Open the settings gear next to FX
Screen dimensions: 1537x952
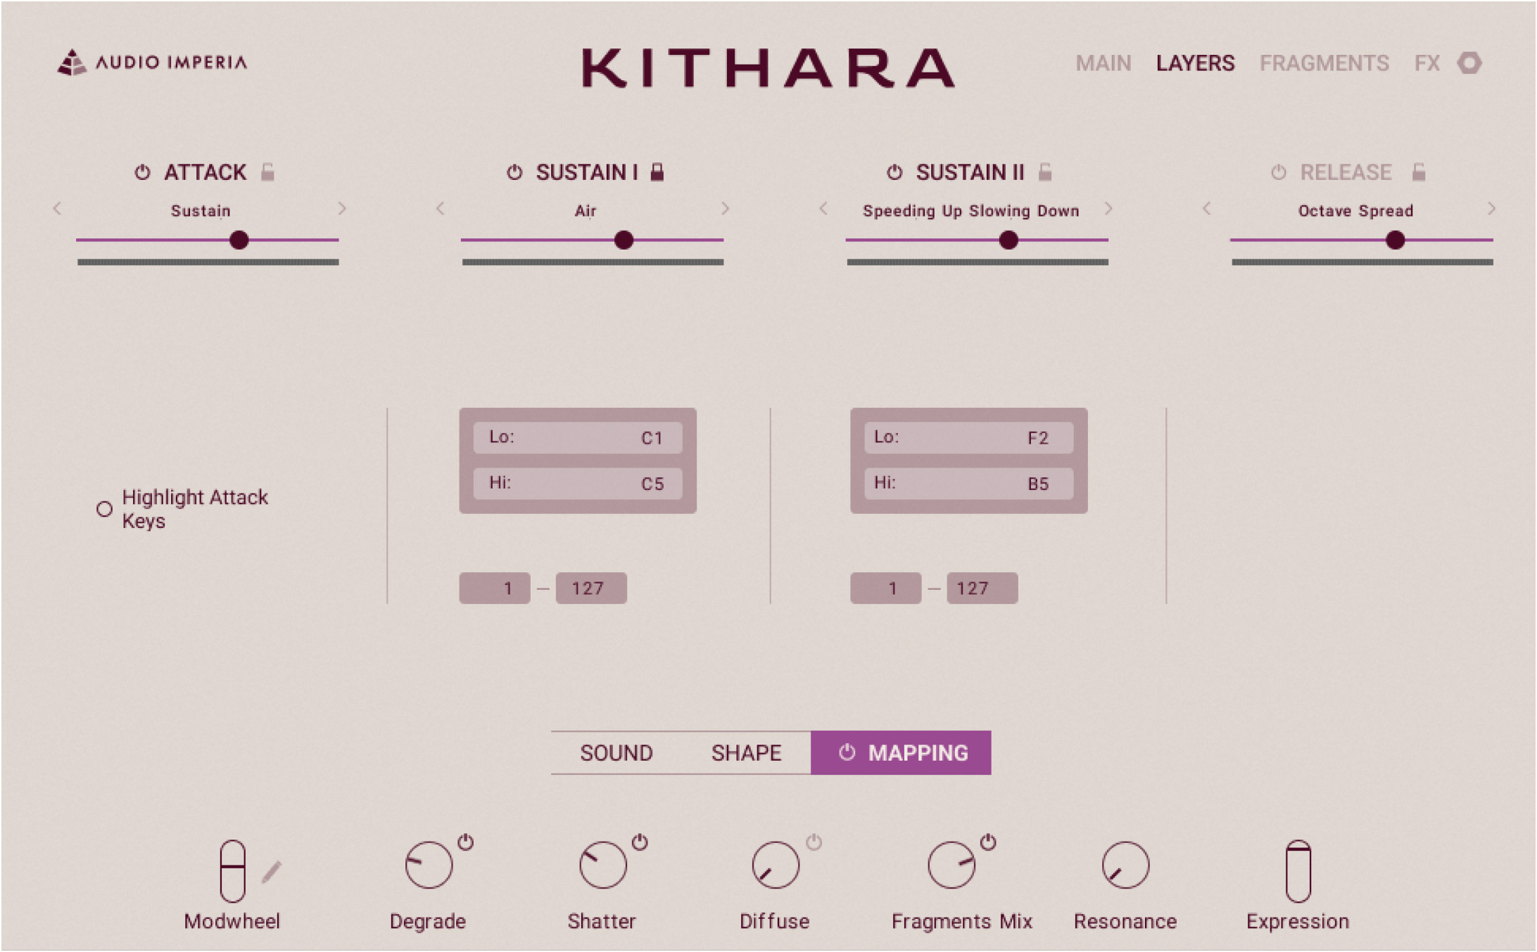(x=1469, y=63)
